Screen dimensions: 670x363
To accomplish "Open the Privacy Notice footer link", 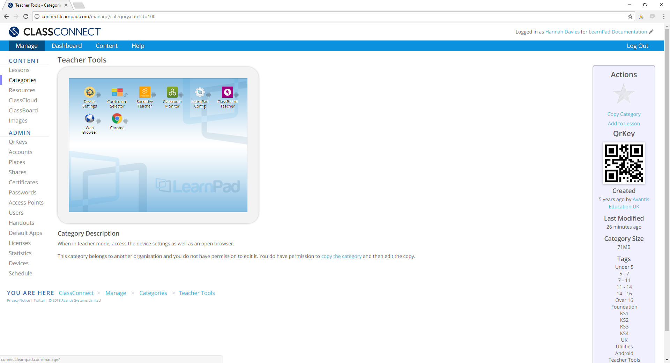I will [18, 301].
